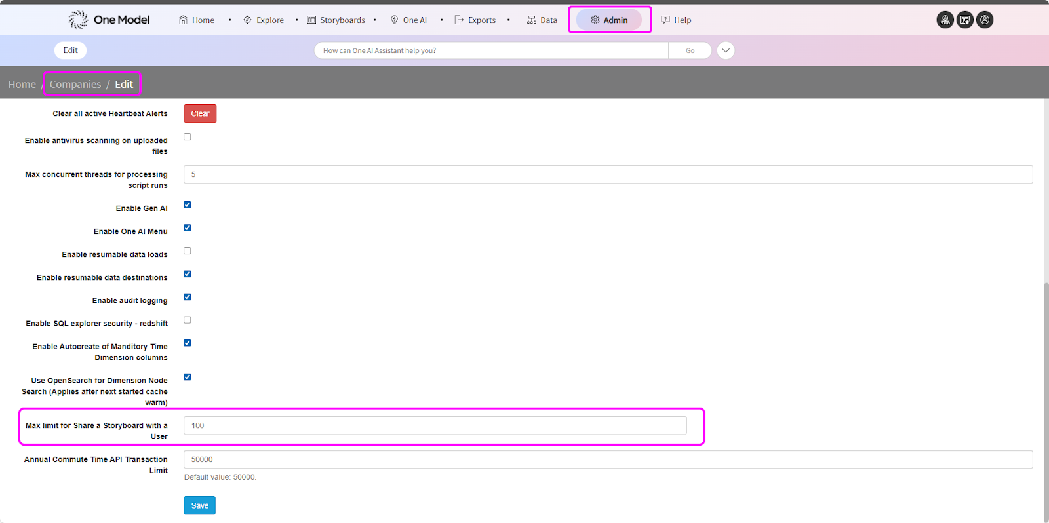The width and height of the screenshot is (1049, 523).
Task: Click the Exports arrow icon
Action: click(459, 20)
